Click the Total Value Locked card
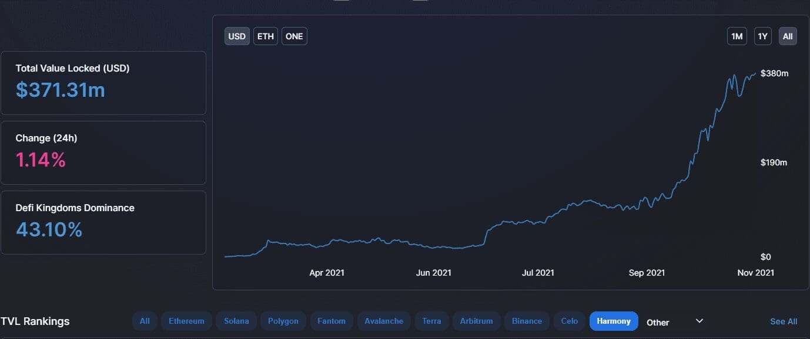Image resolution: width=810 pixels, height=339 pixels. [x=103, y=82]
